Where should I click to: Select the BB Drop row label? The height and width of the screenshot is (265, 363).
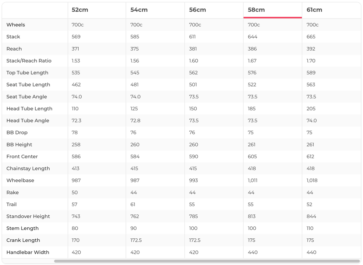coord(17,132)
